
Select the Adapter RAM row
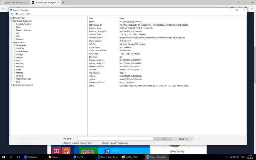(140, 35)
